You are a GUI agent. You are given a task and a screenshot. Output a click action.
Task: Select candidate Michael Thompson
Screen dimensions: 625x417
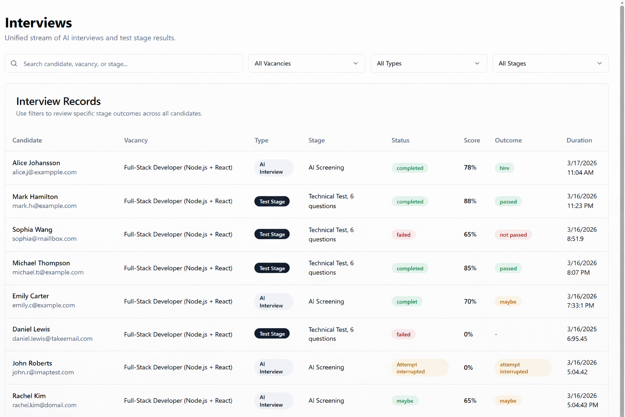pyautogui.click(x=41, y=263)
